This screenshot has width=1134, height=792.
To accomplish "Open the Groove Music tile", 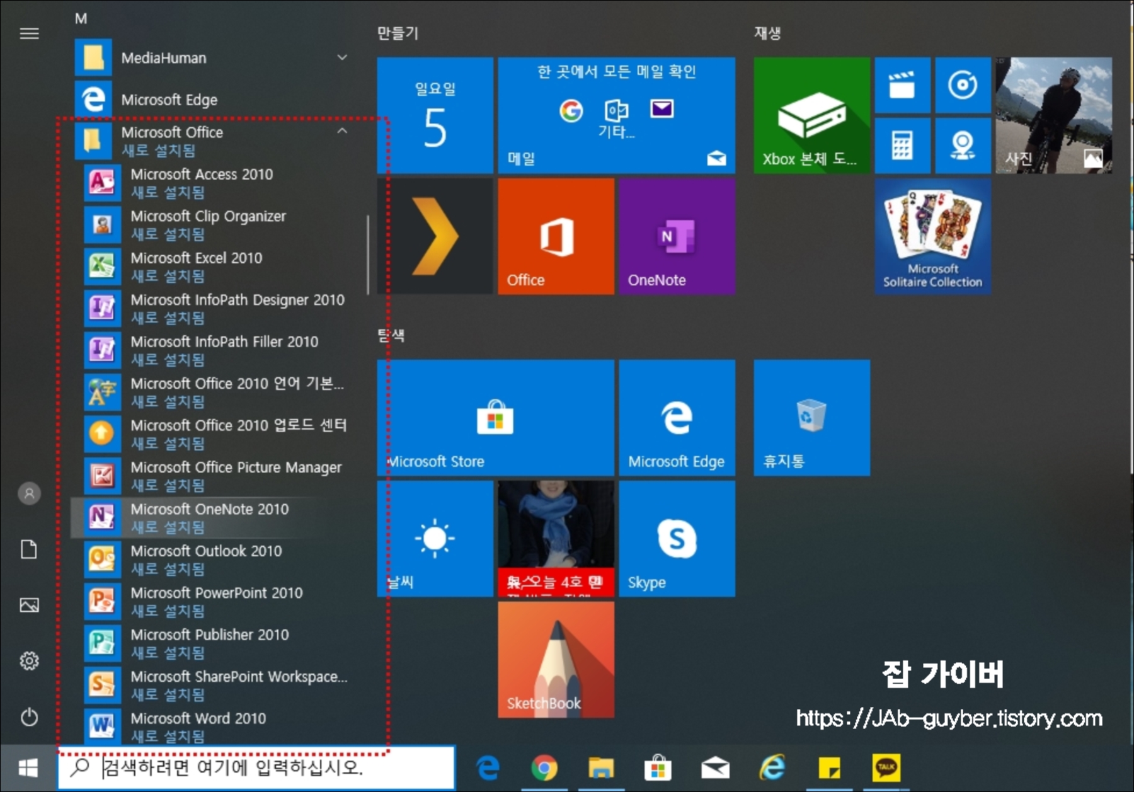I will (x=963, y=85).
